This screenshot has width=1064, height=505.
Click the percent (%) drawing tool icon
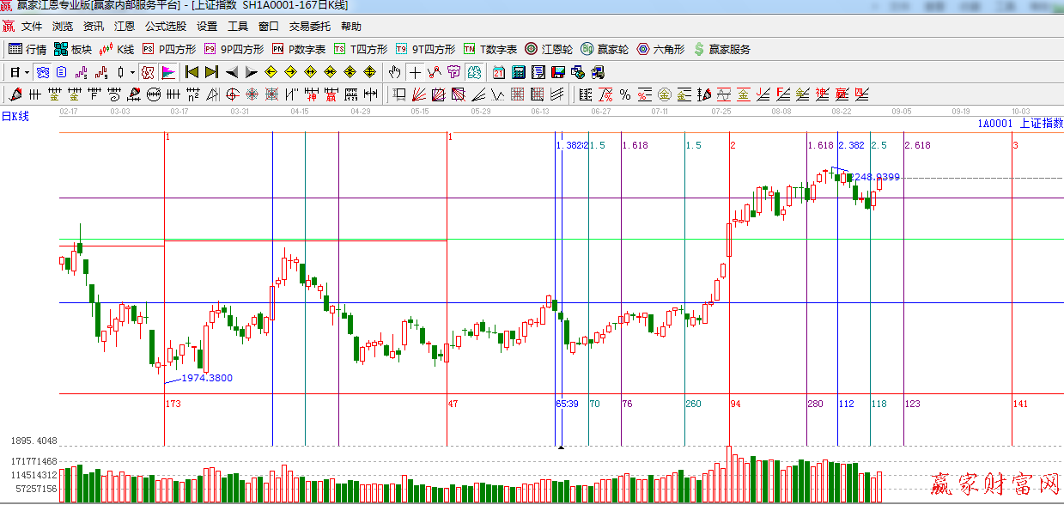[624, 94]
